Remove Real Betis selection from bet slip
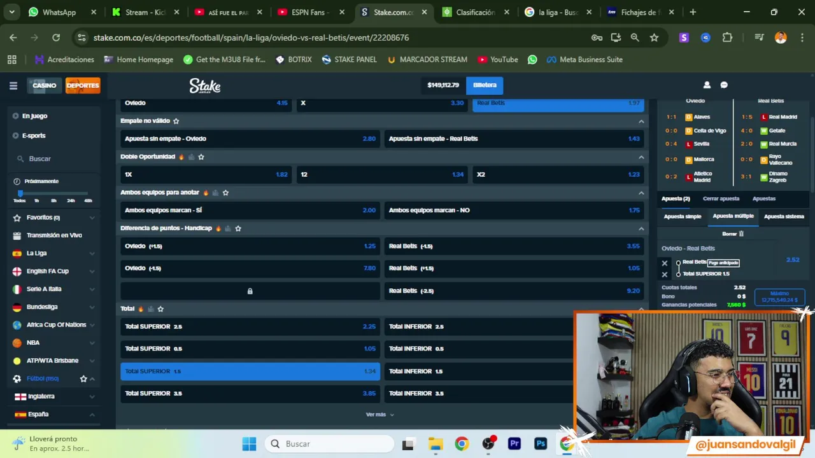 click(x=665, y=263)
